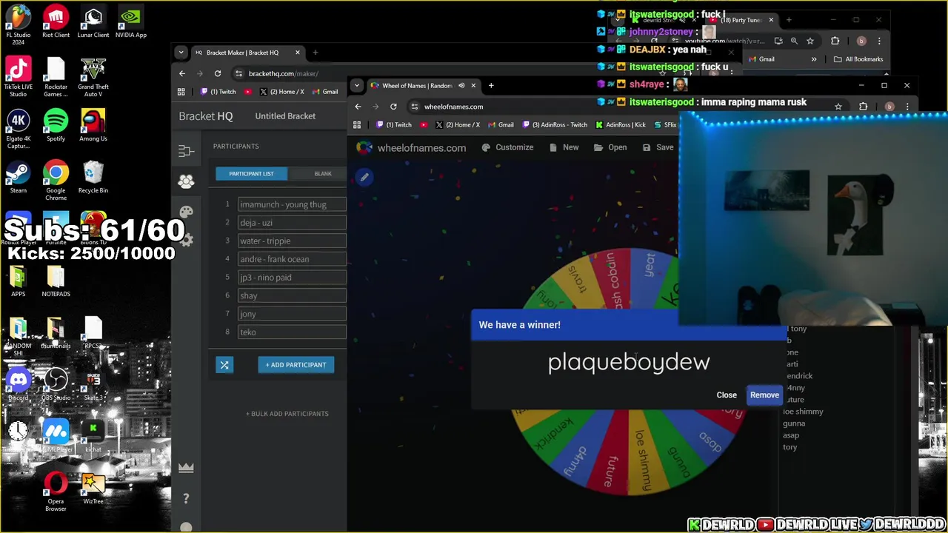Click the shuffle participants icon in Bracket HQ
The image size is (948, 533).
pos(224,364)
